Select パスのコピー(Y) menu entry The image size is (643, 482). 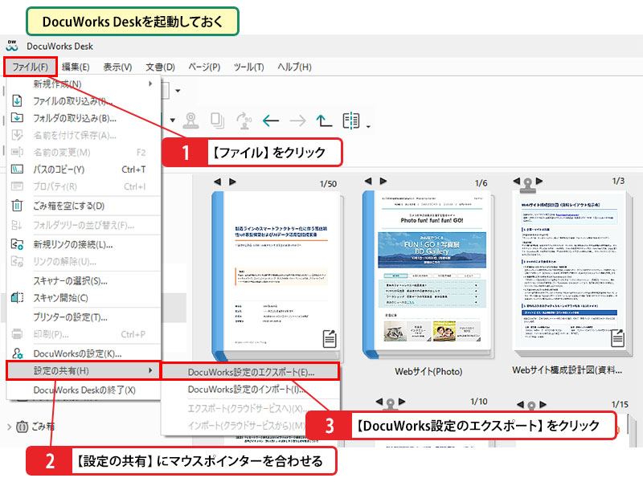pos(84,170)
